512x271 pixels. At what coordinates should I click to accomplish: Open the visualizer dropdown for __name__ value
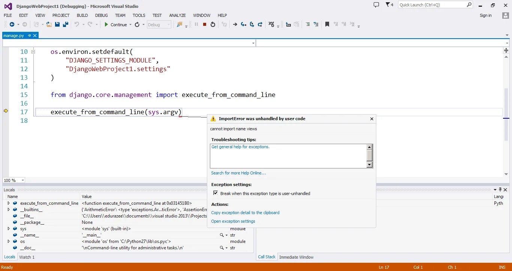click(x=226, y=235)
